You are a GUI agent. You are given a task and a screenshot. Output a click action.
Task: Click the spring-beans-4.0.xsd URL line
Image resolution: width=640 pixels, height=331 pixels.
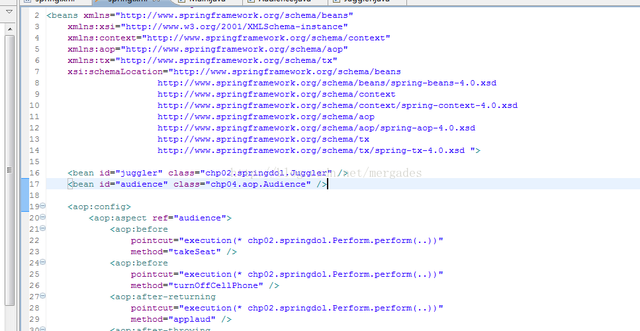pos(327,83)
